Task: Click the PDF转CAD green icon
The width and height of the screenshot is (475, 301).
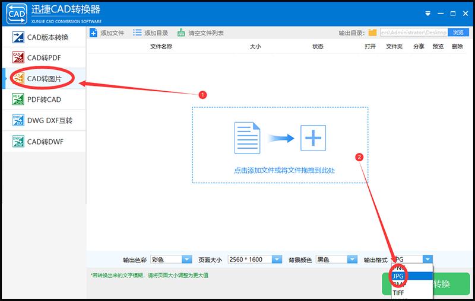Action: point(18,100)
